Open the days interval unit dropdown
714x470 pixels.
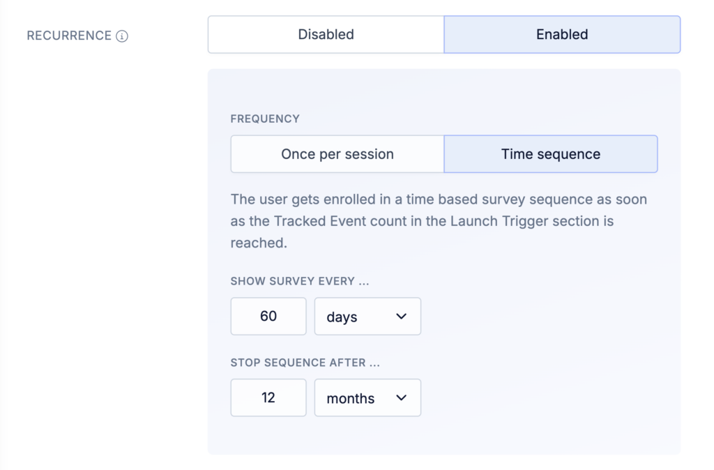click(x=367, y=317)
